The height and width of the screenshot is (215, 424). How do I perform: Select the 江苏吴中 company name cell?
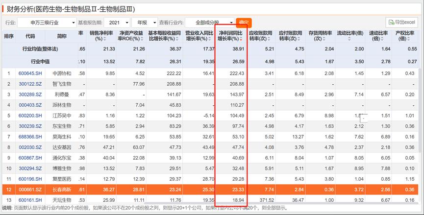click(62, 116)
